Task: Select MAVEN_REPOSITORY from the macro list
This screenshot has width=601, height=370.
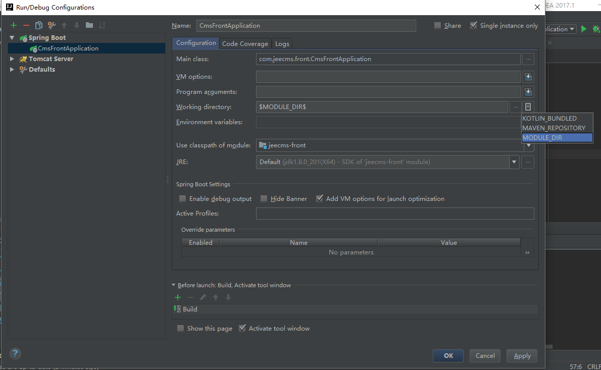Action: pos(554,128)
